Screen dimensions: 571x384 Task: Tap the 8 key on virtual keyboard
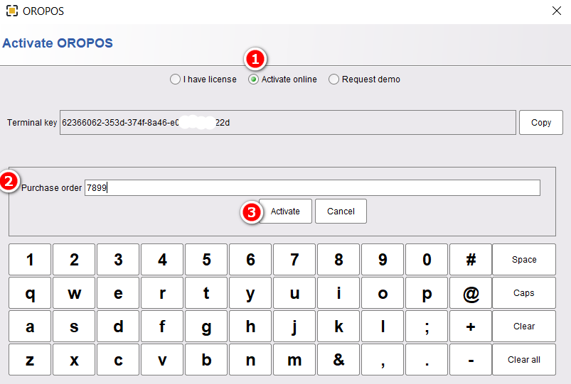(338, 260)
